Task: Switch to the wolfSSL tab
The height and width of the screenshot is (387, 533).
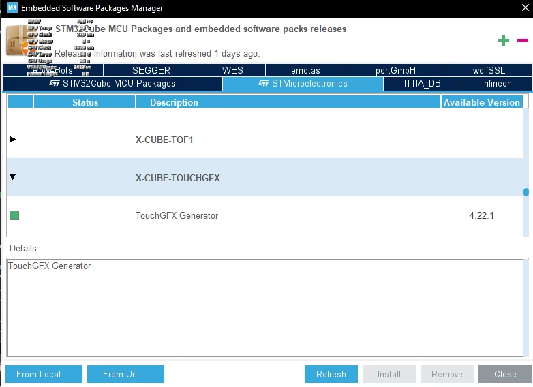Action: (x=489, y=70)
